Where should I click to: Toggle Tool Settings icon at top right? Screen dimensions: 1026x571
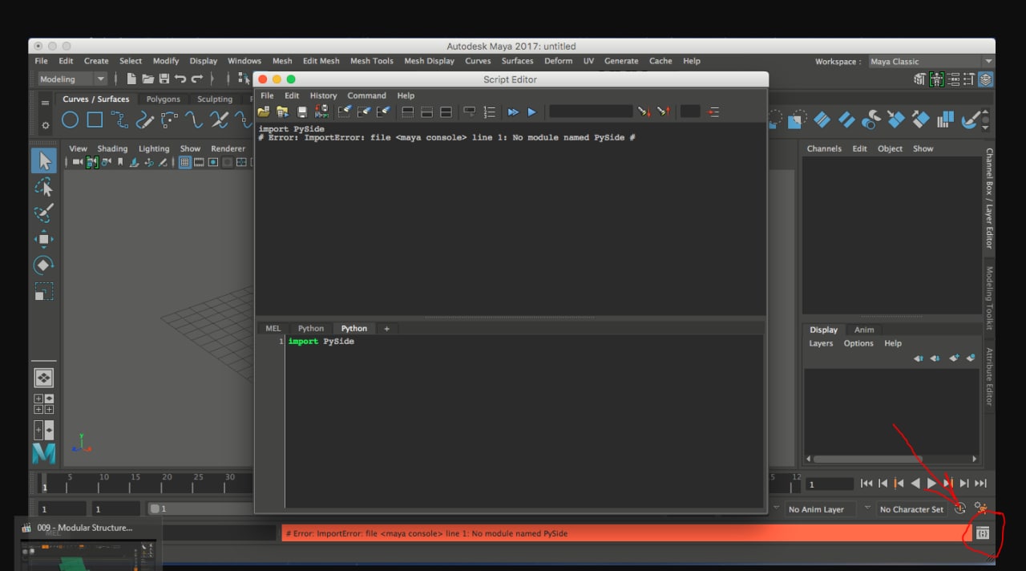coord(969,79)
